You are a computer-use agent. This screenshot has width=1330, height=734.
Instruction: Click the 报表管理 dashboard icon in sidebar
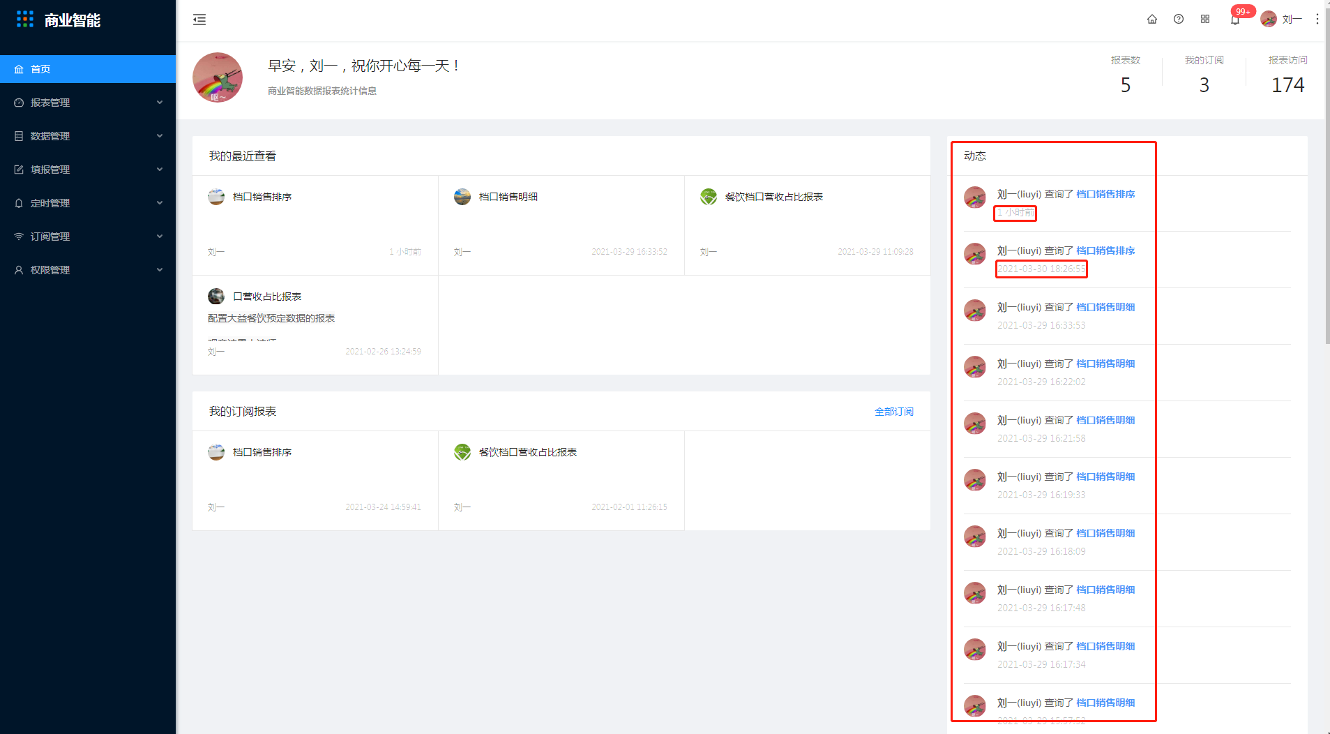point(19,103)
